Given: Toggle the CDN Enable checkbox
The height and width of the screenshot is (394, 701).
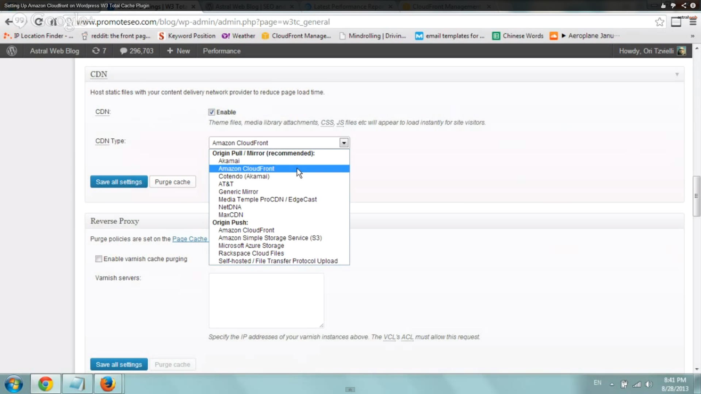Looking at the screenshot, I should tap(212, 112).
